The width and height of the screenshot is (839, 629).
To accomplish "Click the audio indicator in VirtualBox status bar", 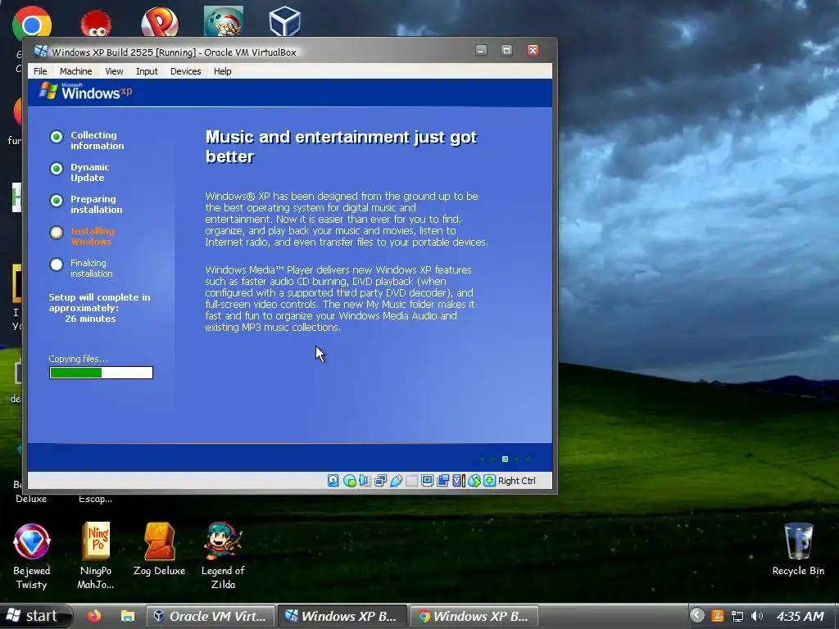I will 365,480.
